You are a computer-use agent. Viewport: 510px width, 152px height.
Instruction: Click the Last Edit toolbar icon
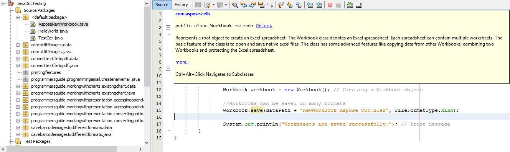[198, 5]
